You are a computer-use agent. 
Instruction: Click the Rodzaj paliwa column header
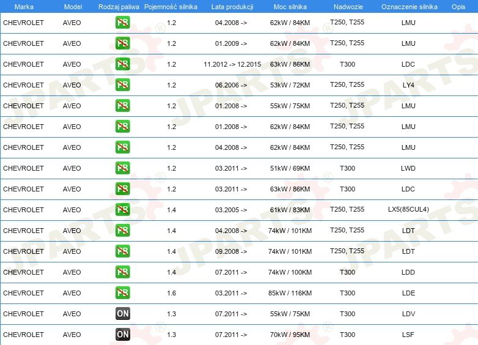click(x=119, y=6)
